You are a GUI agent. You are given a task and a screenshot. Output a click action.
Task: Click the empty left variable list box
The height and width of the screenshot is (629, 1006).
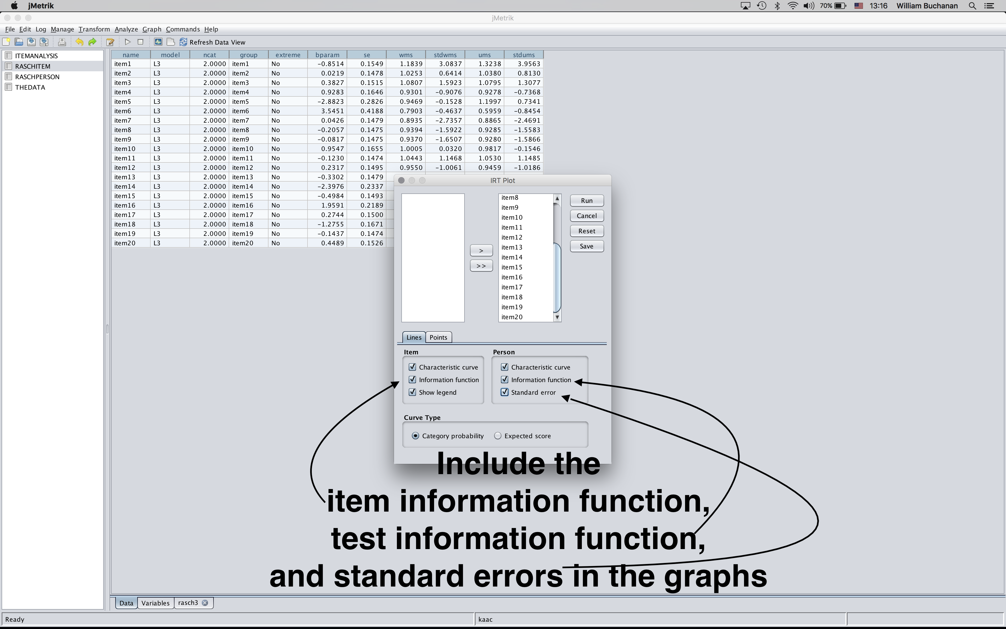tap(433, 258)
